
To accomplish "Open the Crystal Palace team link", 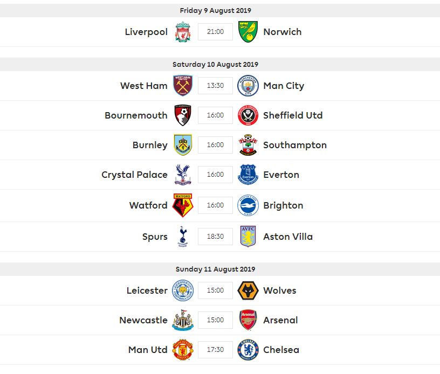I will click(x=134, y=175).
